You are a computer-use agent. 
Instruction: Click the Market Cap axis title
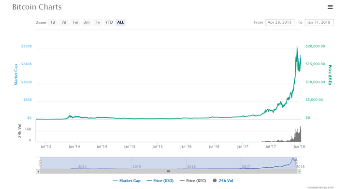pyautogui.click(x=16, y=75)
